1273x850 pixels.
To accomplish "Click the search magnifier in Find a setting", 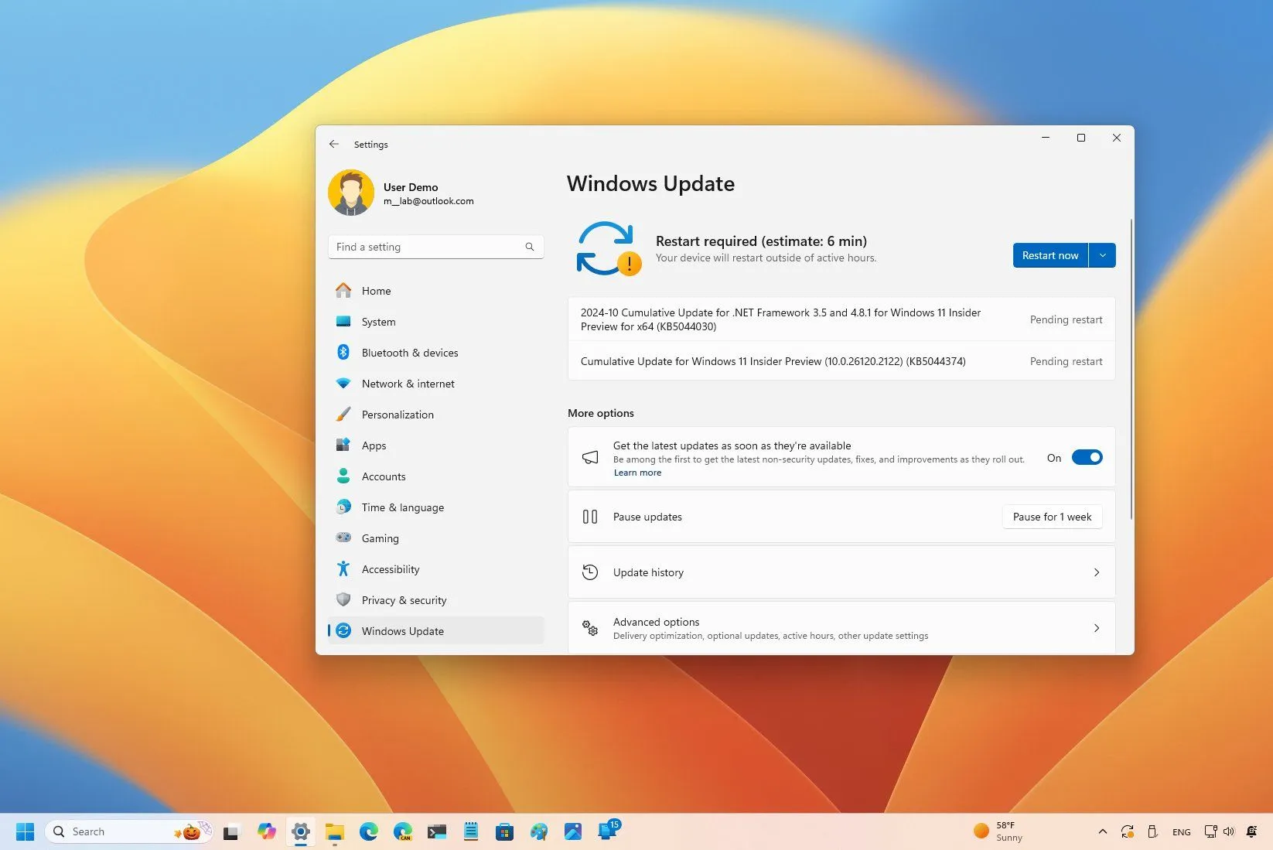I will pyautogui.click(x=530, y=247).
